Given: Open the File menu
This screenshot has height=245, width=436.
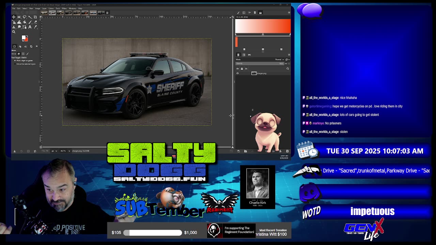Looking at the screenshot, I should (x=14, y=9).
